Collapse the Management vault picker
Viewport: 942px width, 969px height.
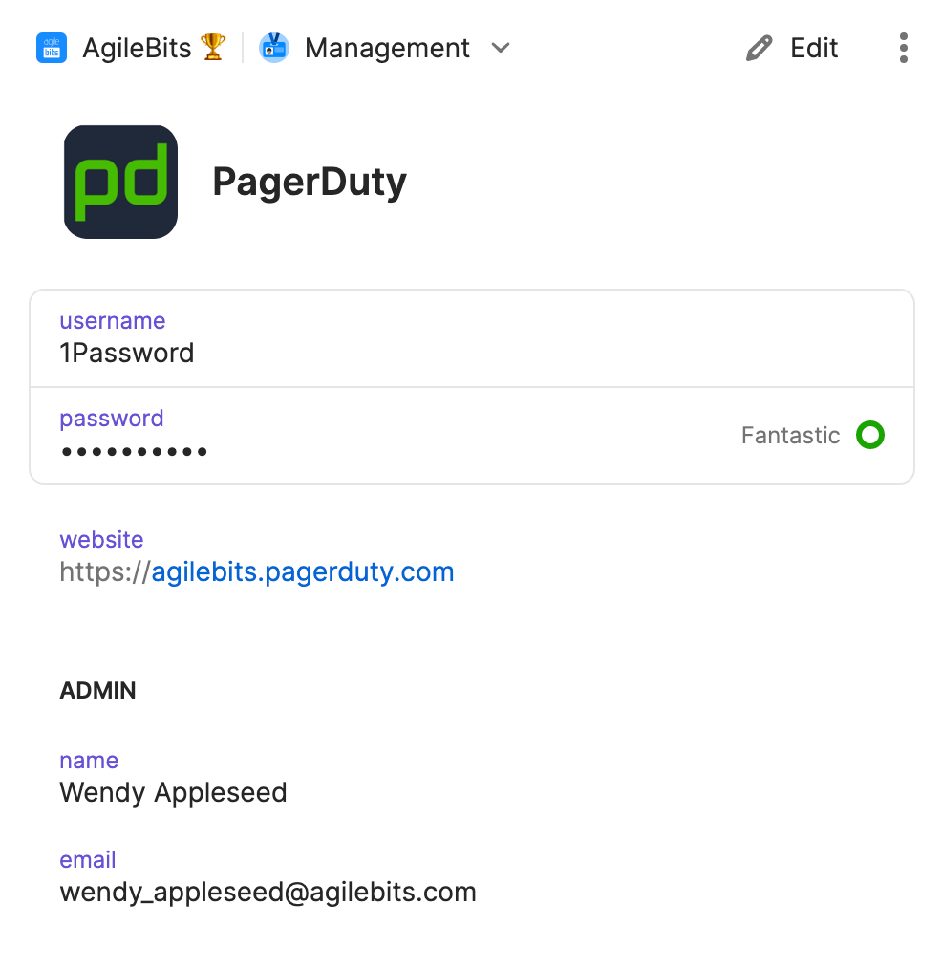point(501,48)
